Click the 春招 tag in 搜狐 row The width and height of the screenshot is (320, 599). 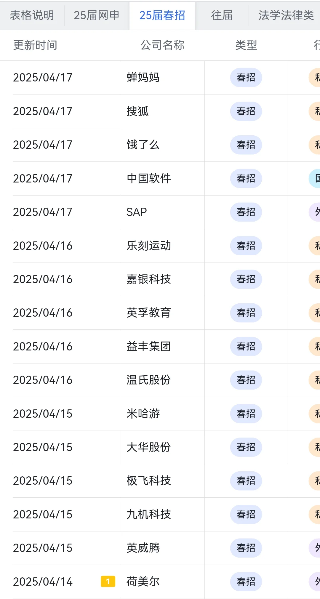tap(246, 111)
